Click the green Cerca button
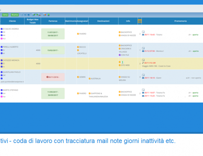Image resolution: width=203 pixels, height=156 pixels. coord(5,15)
